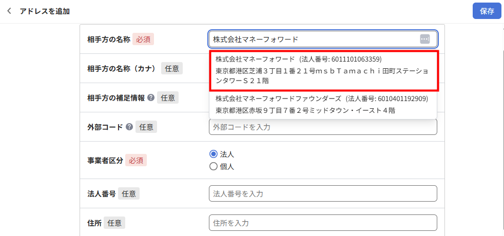Open help icon next to 相手方の補足情報
Image resolution: width=504 pixels, height=236 pixels.
click(x=151, y=97)
